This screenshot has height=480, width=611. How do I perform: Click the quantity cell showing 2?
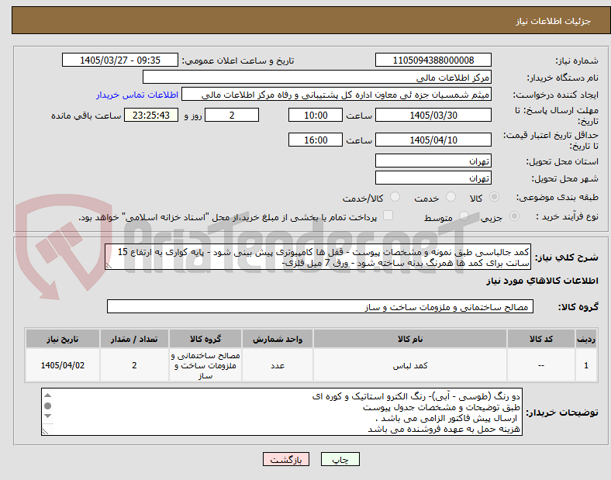pyautogui.click(x=134, y=365)
